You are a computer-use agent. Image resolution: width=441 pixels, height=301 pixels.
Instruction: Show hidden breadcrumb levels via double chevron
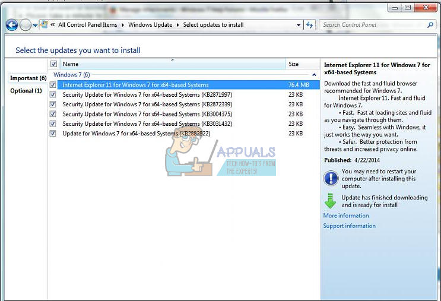coord(53,25)
